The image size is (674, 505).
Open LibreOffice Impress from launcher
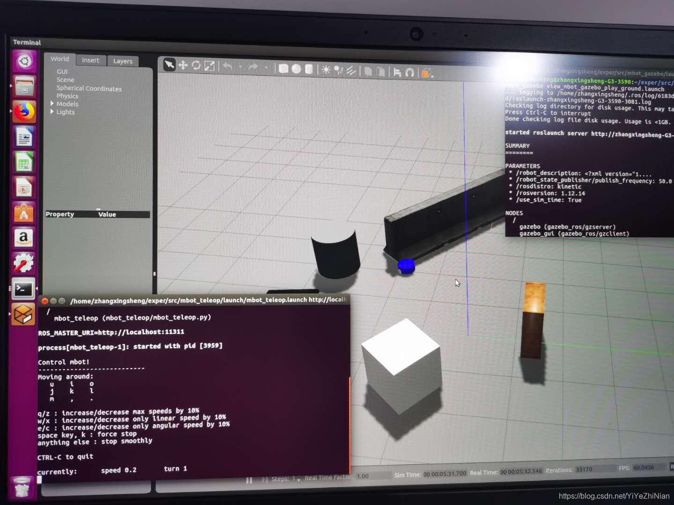tap(24, 188)
